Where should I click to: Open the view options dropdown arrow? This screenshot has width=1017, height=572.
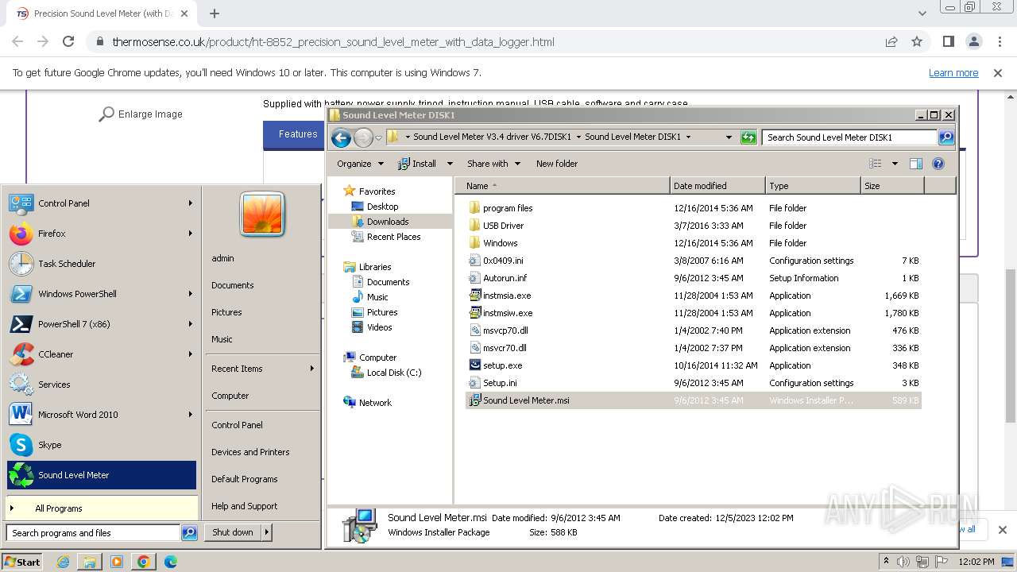(895, 164)
